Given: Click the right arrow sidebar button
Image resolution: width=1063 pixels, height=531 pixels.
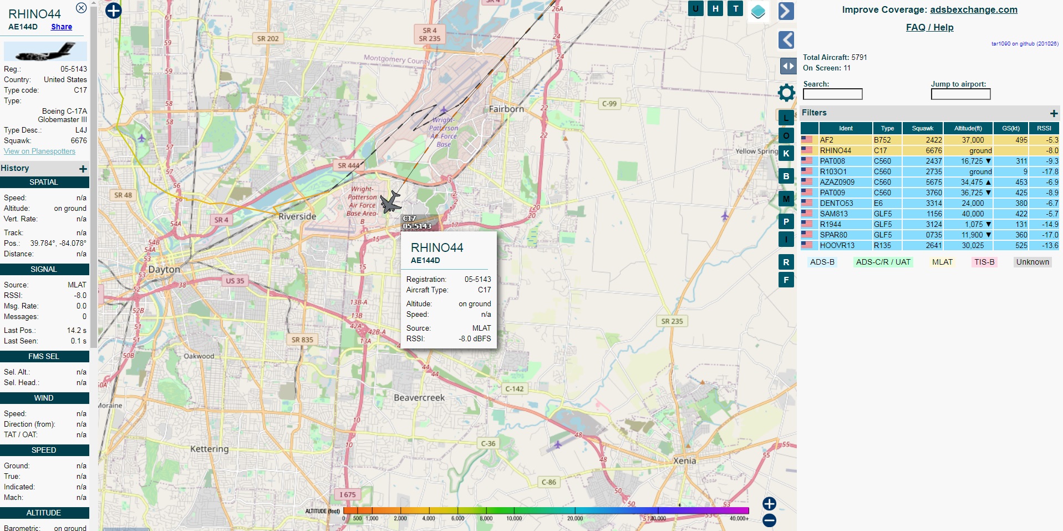Looking at the screenshot, I should [786, 11].
